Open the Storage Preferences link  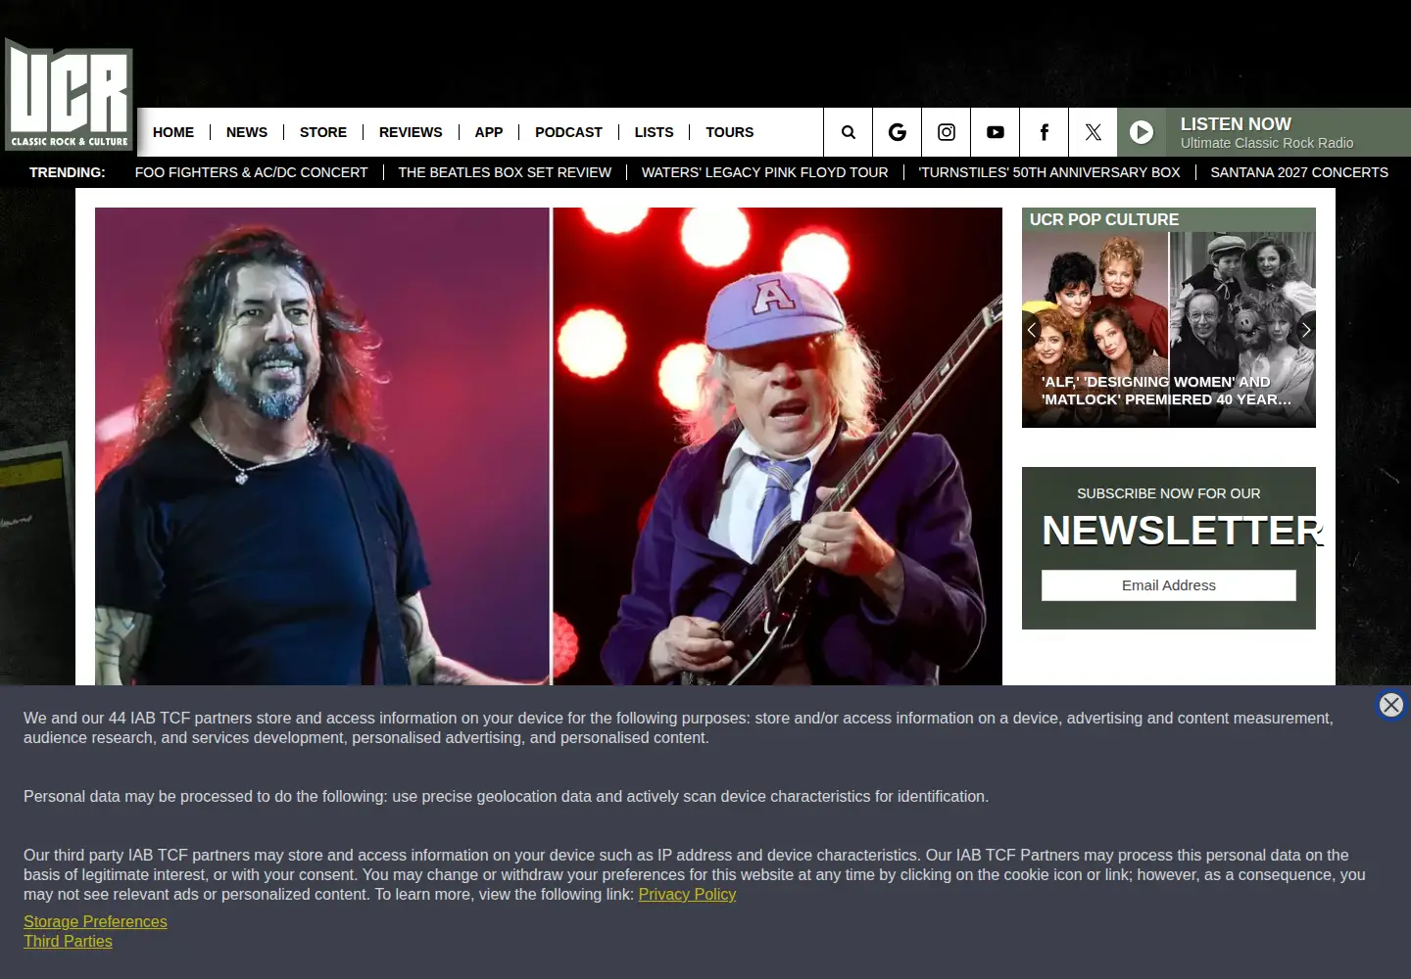pyautogui.click(x=95, y=921)
